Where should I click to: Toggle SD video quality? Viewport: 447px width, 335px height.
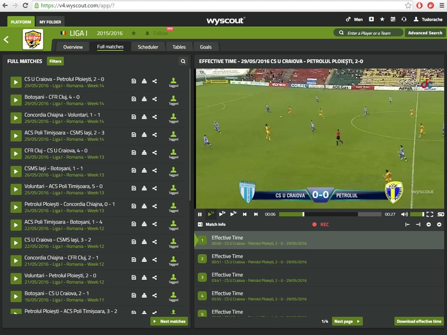pyautogui.click(x=440, y=214)
